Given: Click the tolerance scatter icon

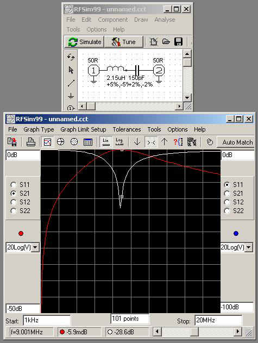Looking at the screenshot, I should pos(192,142).
